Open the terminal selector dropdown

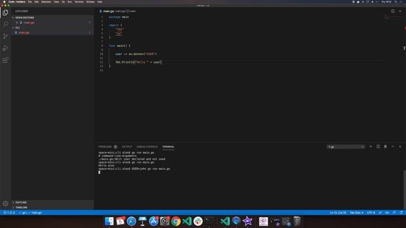[346, 147]
